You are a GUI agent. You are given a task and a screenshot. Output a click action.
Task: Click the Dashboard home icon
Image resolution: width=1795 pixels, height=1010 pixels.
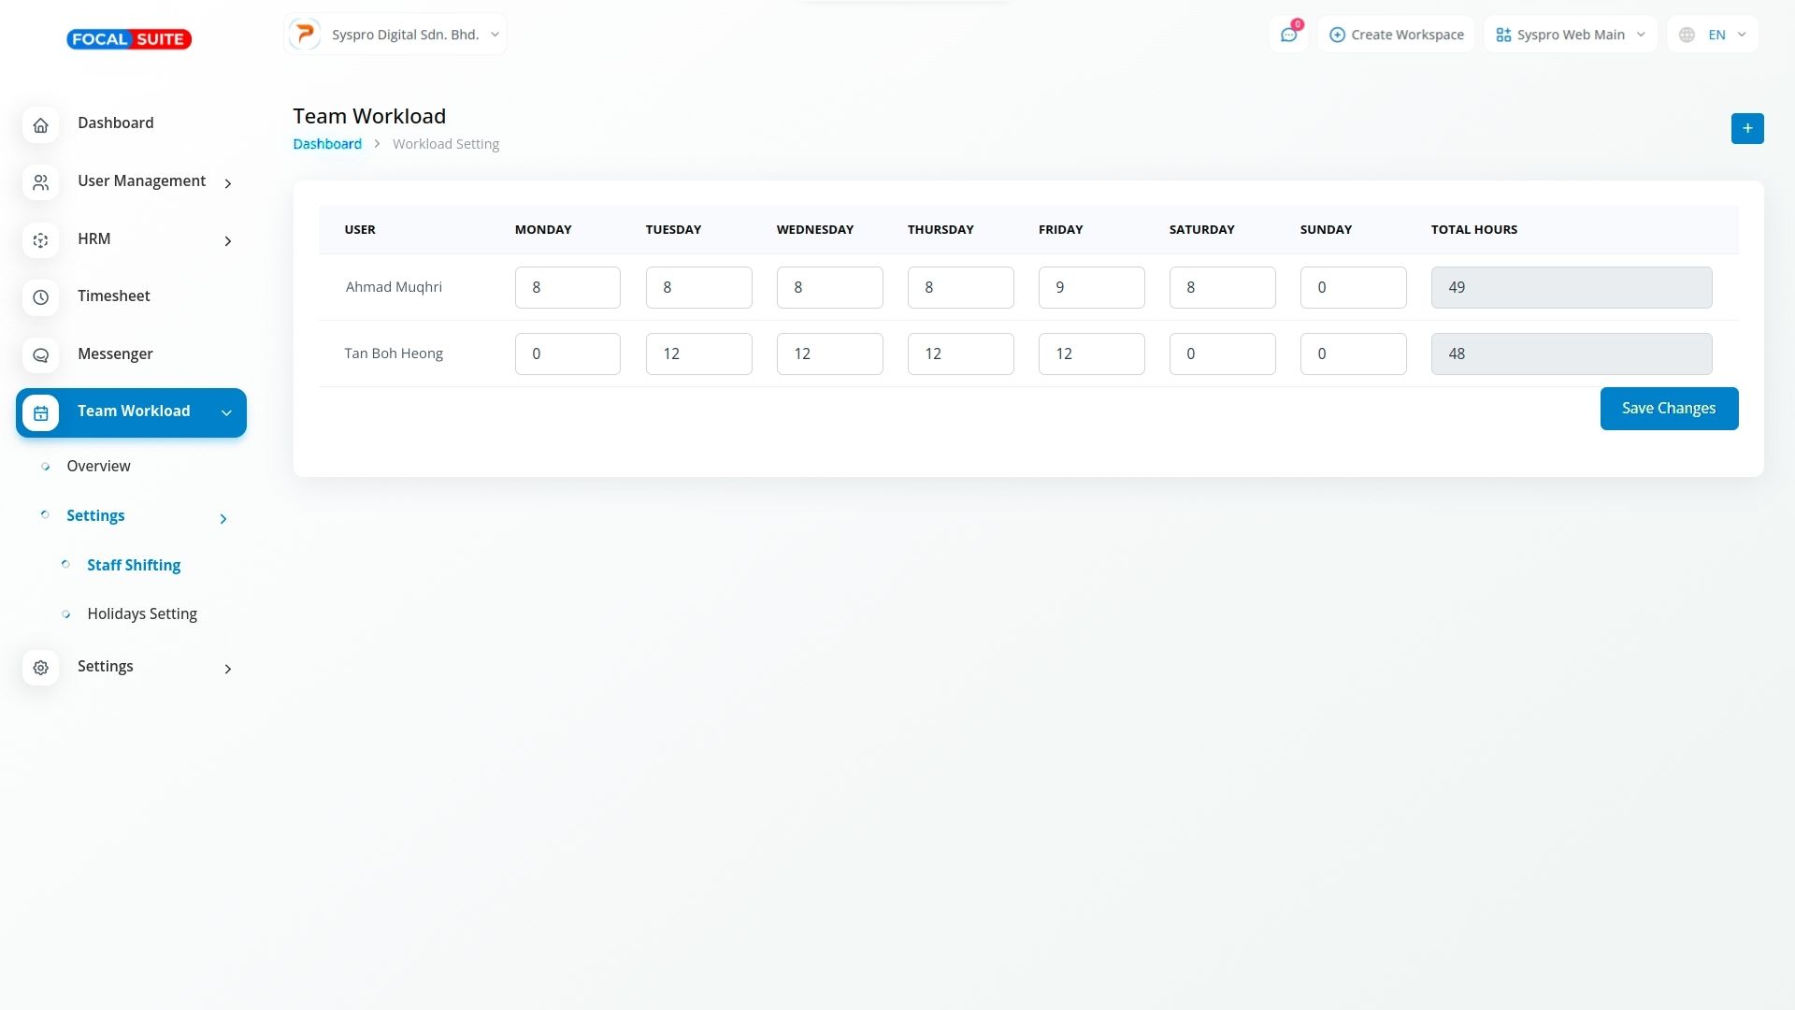(x=40, y=125)
